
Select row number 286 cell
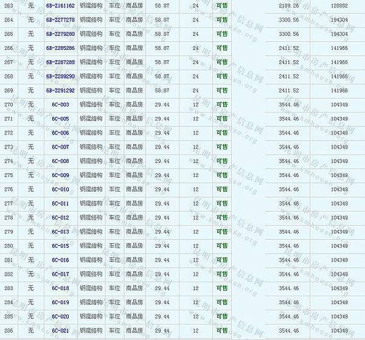point(9,330)
